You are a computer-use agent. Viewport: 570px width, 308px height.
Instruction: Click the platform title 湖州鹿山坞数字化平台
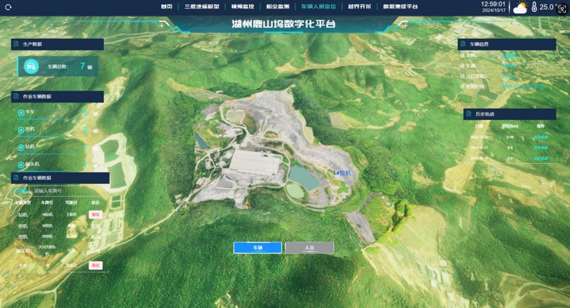point(284,24)
